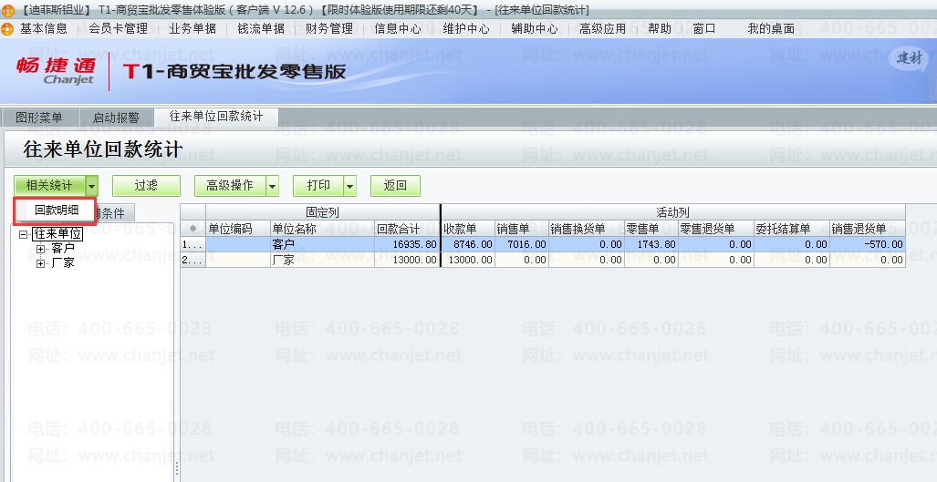
Task: Expand the 客户 tree node
Action: coord(41,249)
